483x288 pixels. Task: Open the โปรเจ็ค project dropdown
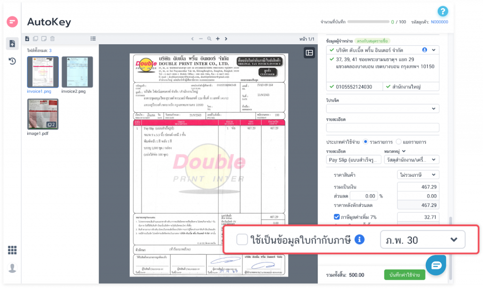click(383, 108)
